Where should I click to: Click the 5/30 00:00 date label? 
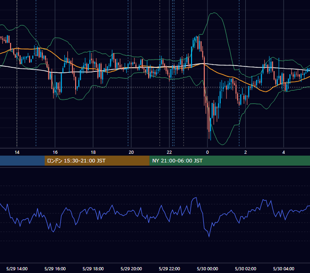coord(207,268)
